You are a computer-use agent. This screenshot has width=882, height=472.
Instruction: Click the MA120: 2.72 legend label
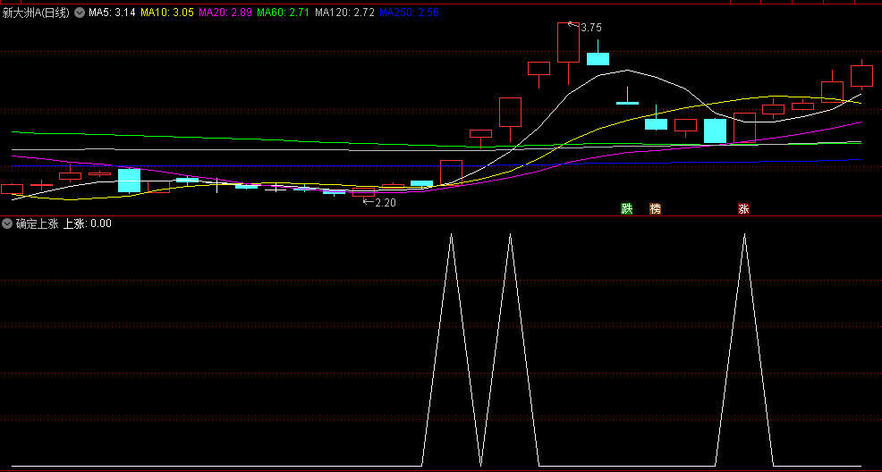(x=343, y=13)
